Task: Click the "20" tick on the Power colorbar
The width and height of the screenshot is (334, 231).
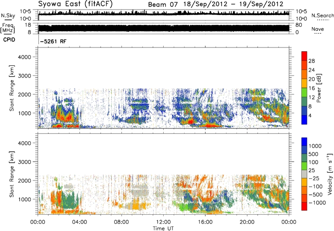Action: 311,79
